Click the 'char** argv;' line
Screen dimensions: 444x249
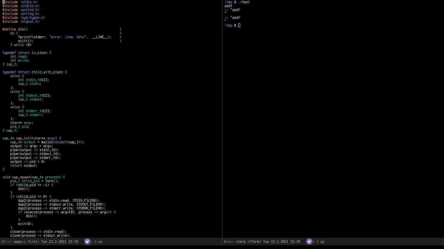coord(22,123)
